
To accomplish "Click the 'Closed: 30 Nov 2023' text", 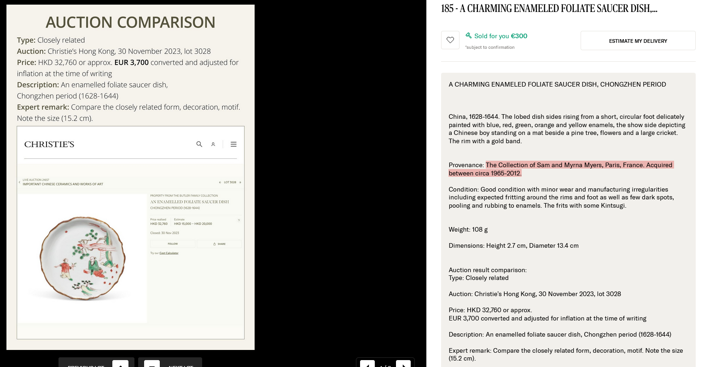I will [164, 233].
